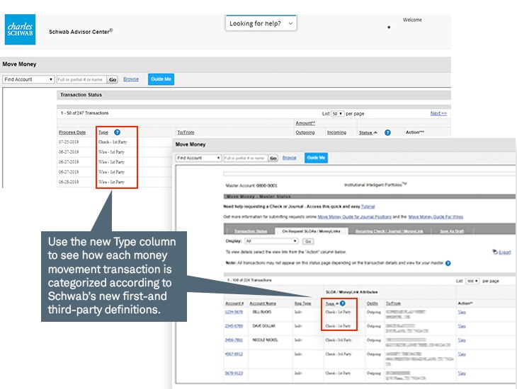Click the Charles Schwab logo
Image resolution: width=517 pixels, height=389 pixels.
20,29
